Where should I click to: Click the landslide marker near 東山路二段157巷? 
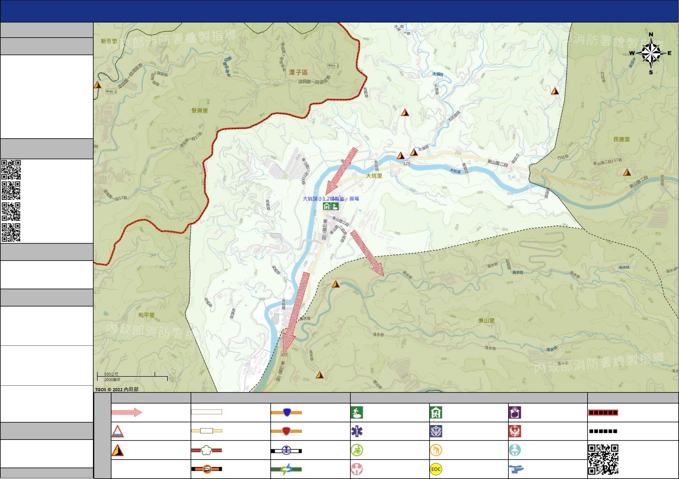(x=627, y=172)
